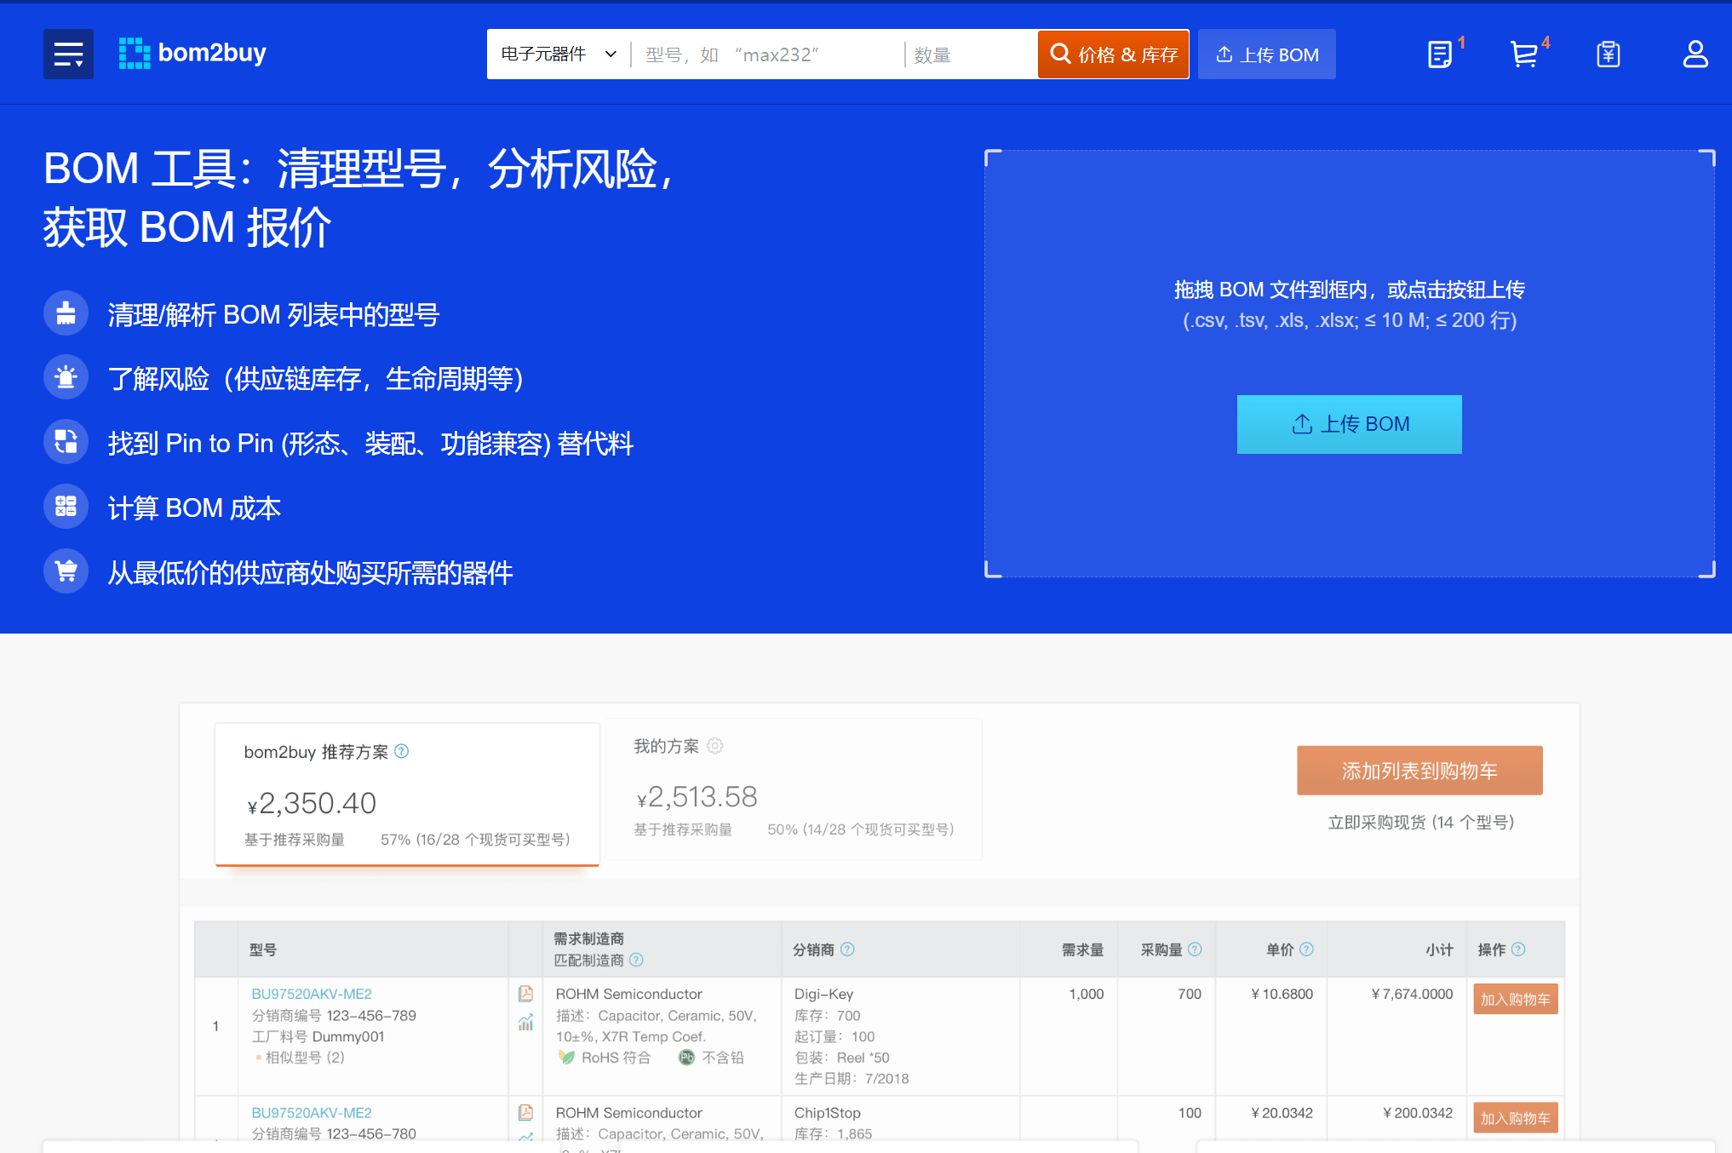This screenshot has height=1153, width=1732.
Task: Open BU97520AKV-ME2 part link in first row
Action: click(312, 994)
